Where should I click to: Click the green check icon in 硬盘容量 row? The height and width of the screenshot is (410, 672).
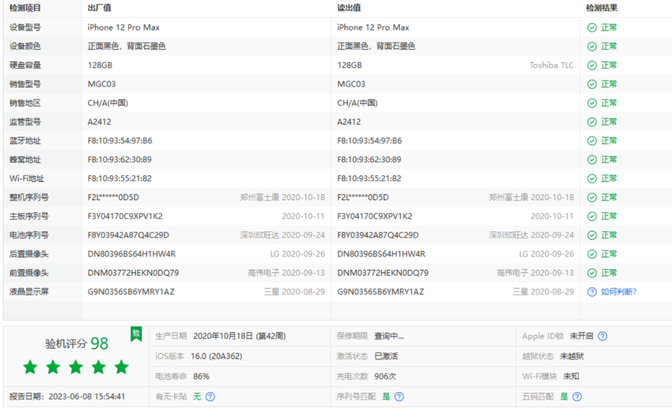coord(592,65)
